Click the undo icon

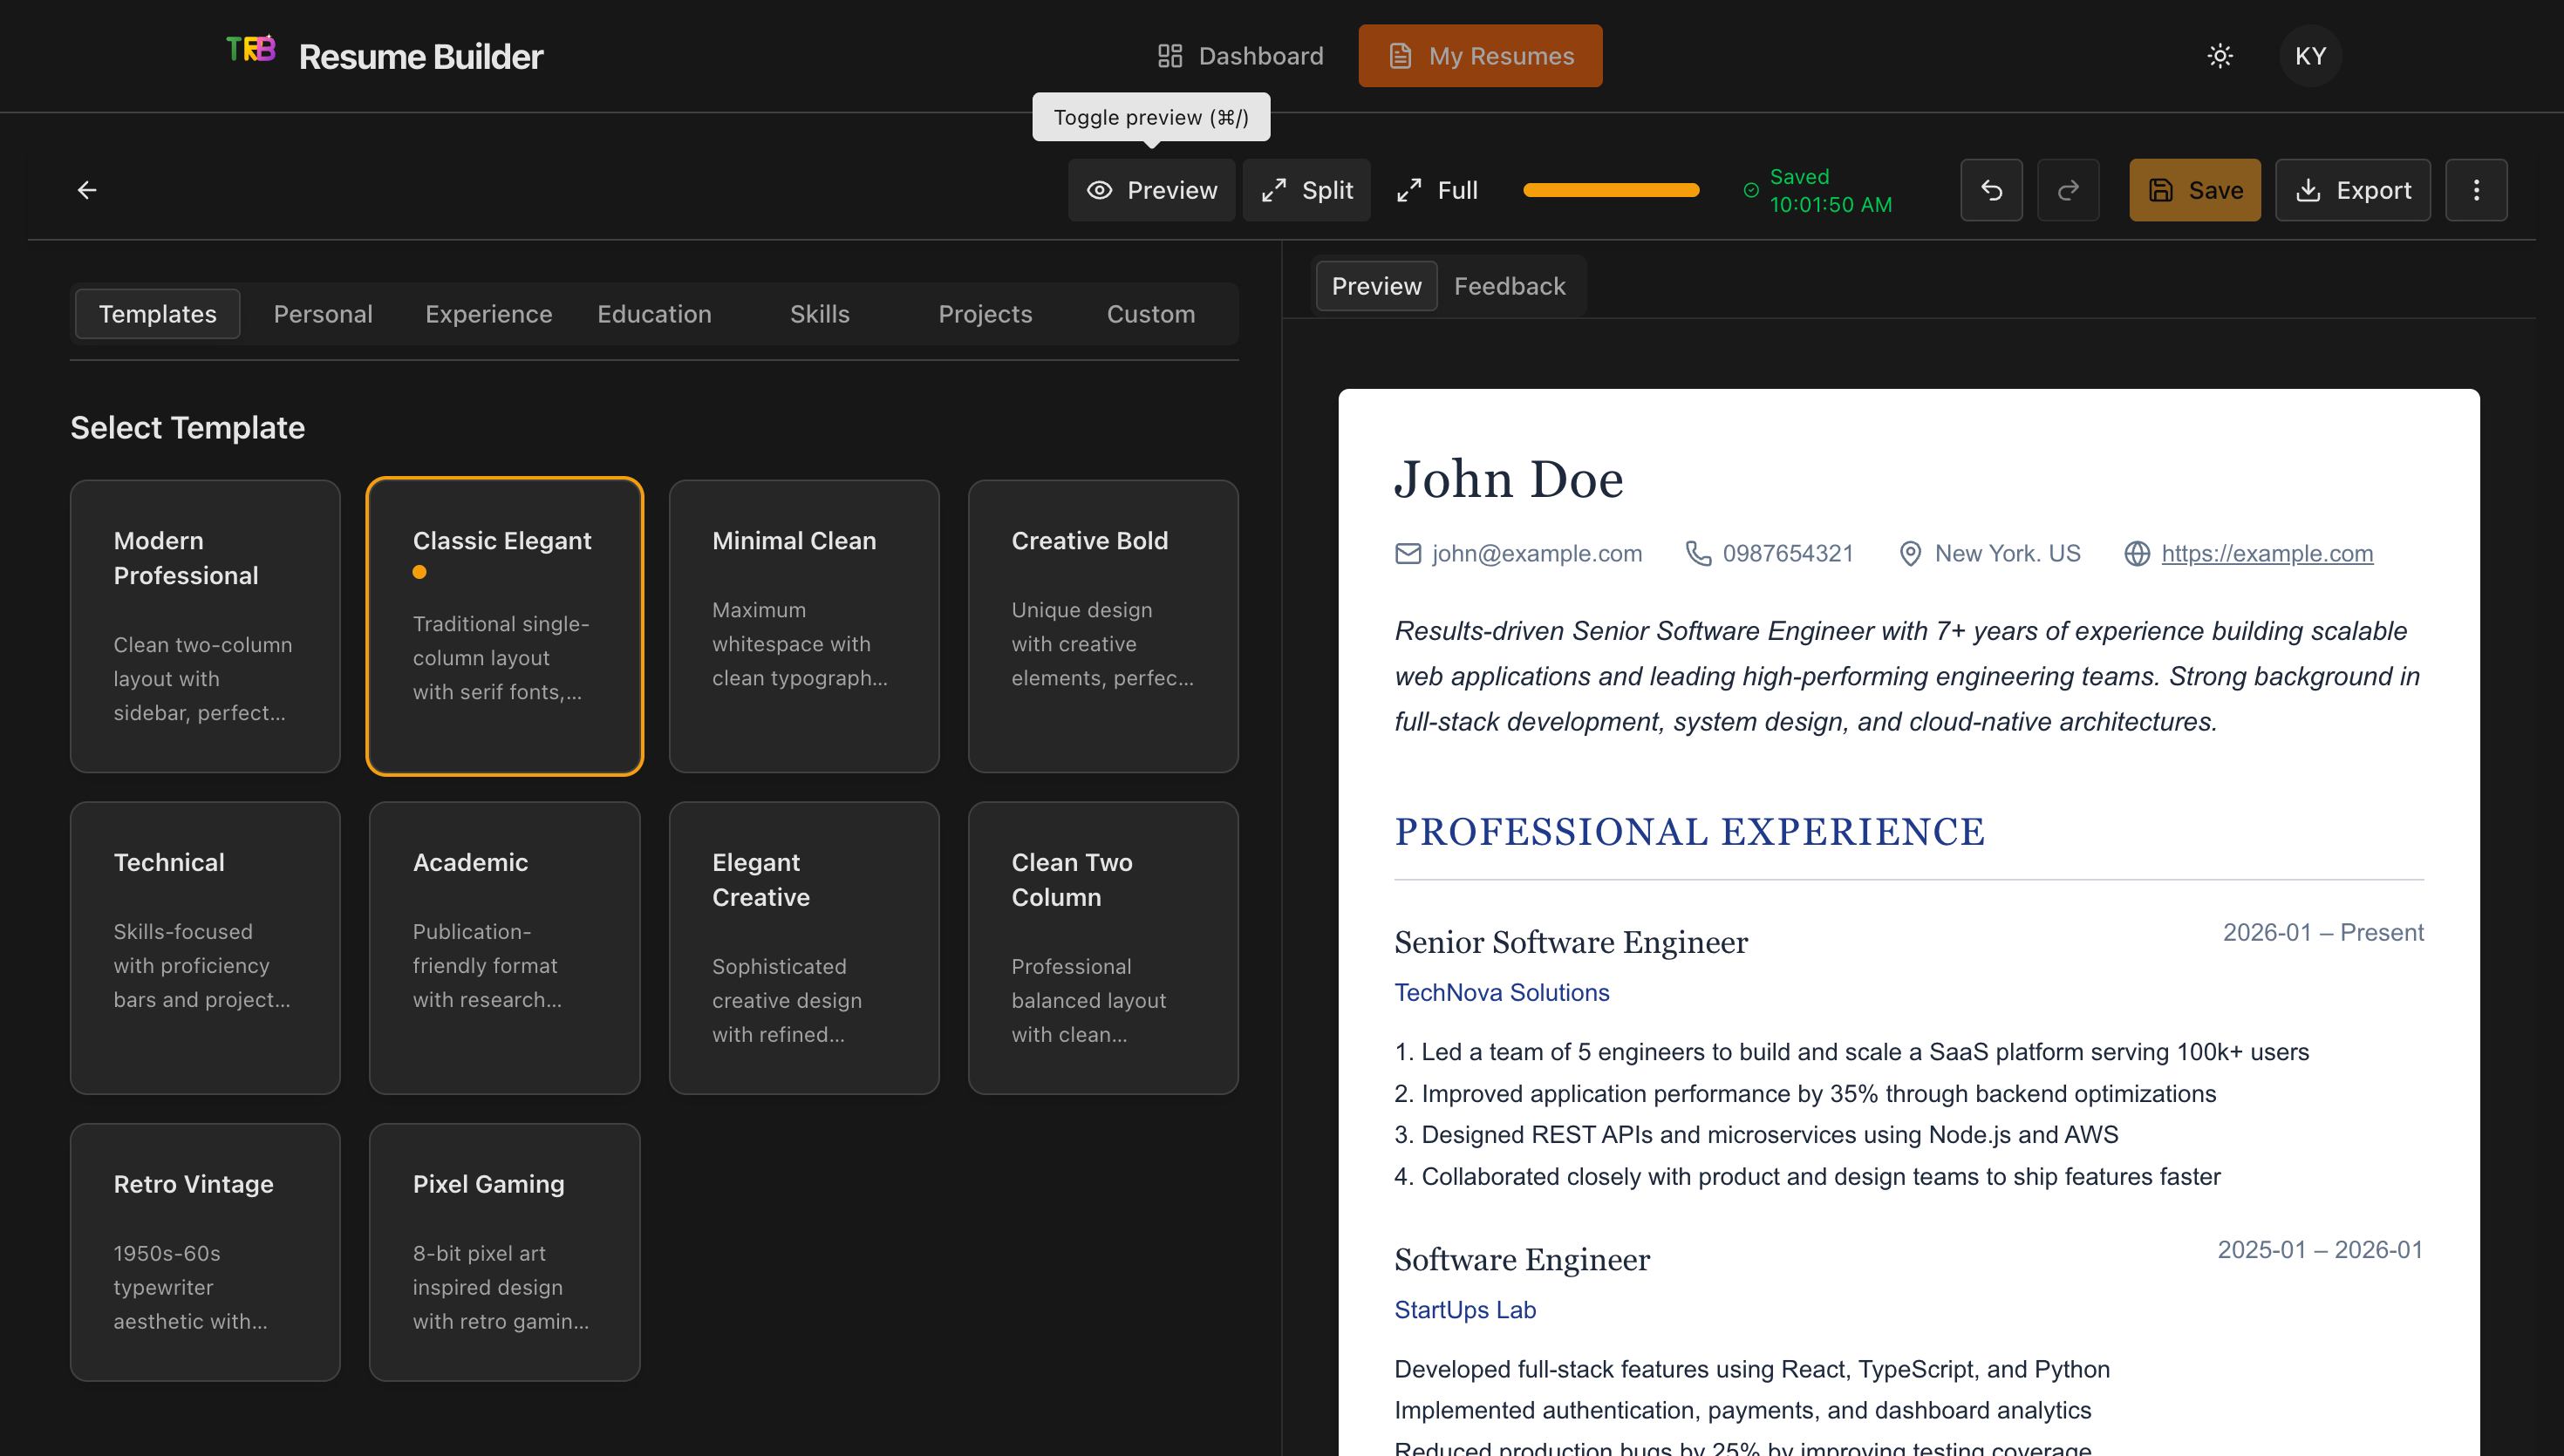[1991, 190]
